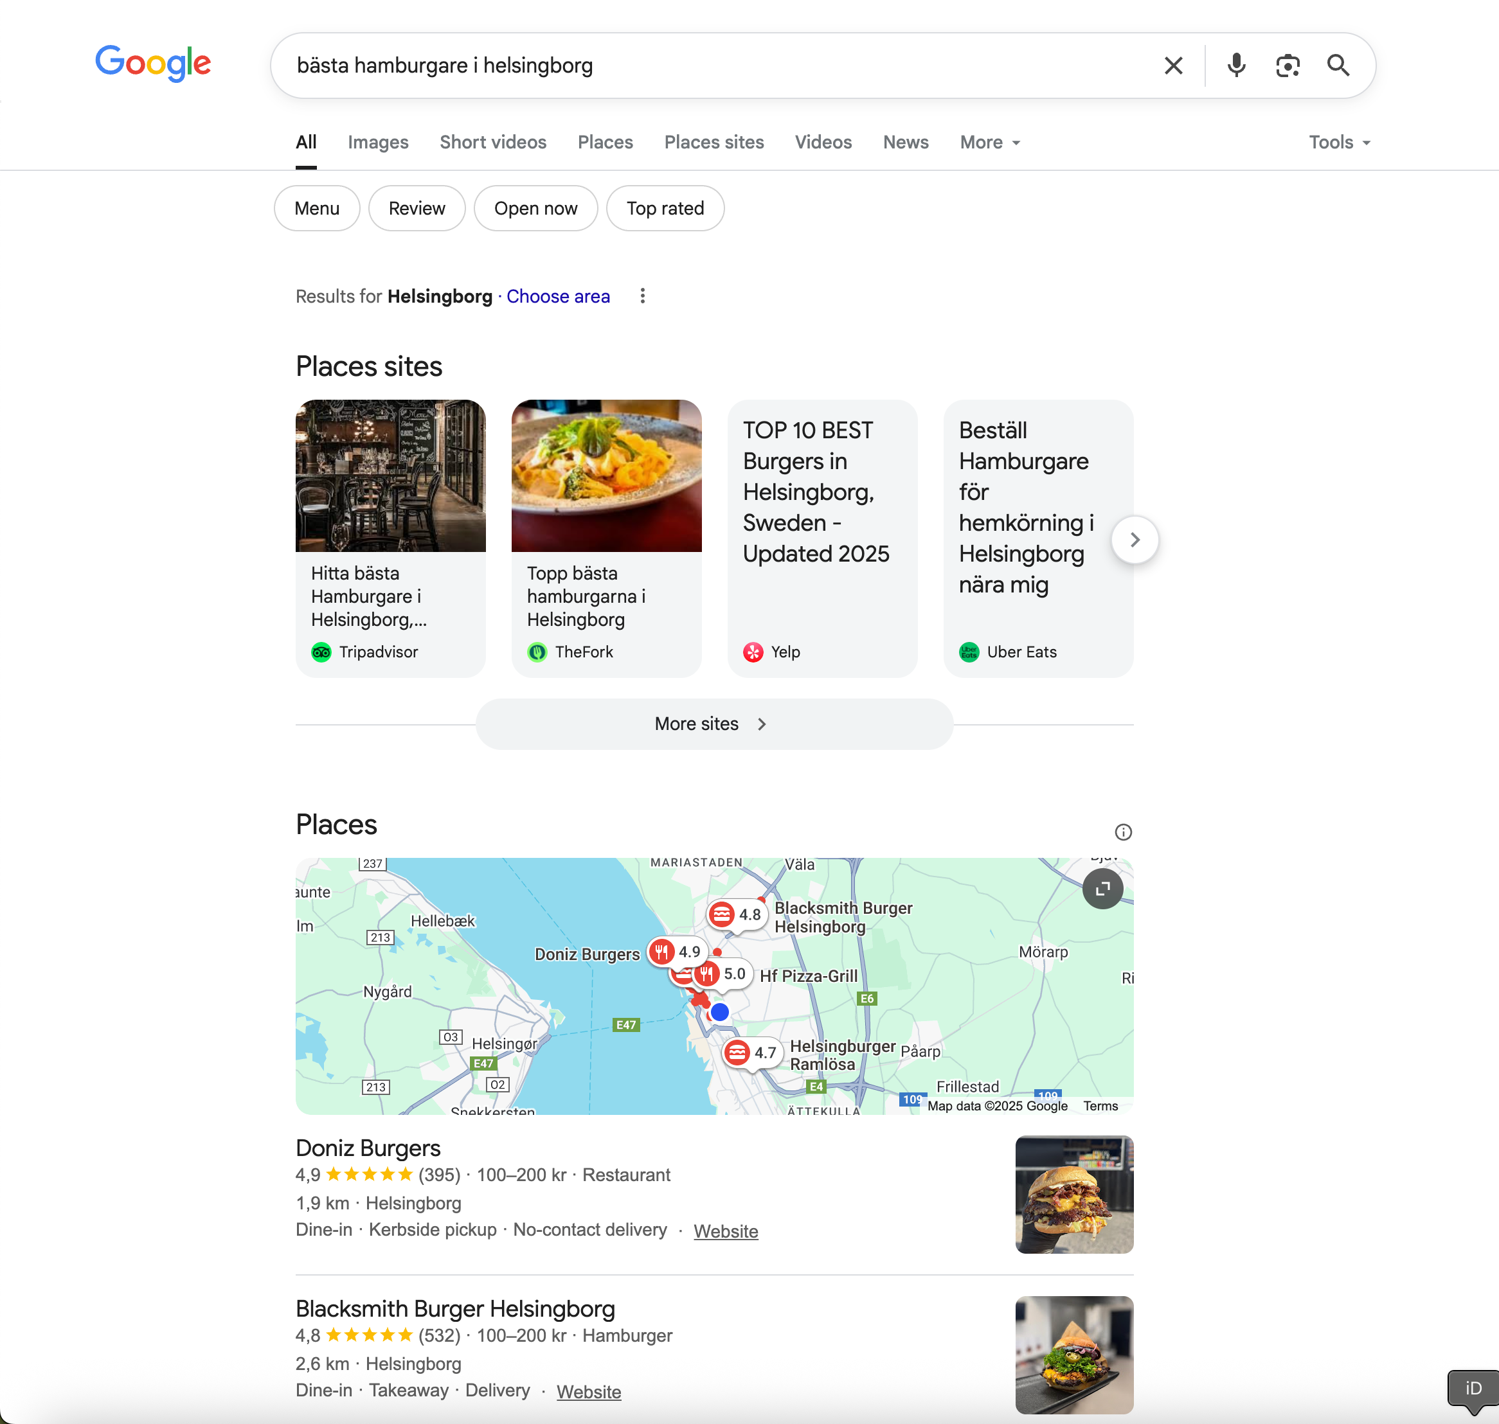Open Doniz Burgers Website link
The image size is (1499, 1424).
click(725, 1231)
